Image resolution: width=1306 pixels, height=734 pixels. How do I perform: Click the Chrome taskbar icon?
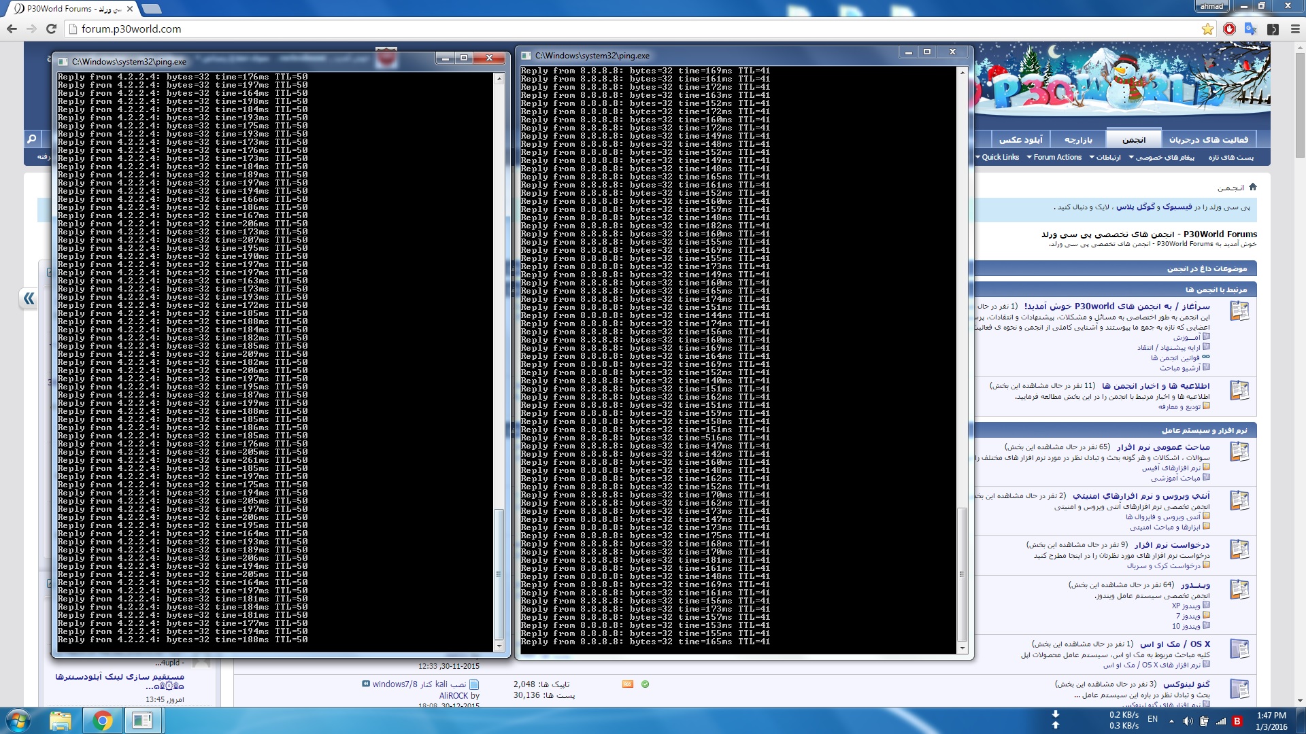click(103, 720)
